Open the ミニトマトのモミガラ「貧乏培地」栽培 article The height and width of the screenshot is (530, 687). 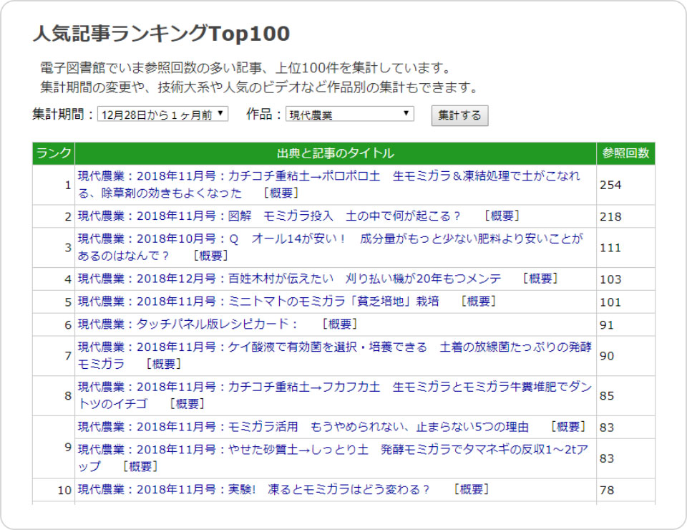coord(258,301)
